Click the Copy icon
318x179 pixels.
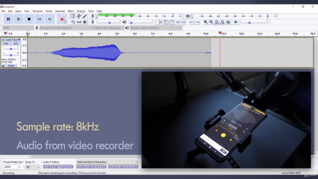[x=166, y=22]
